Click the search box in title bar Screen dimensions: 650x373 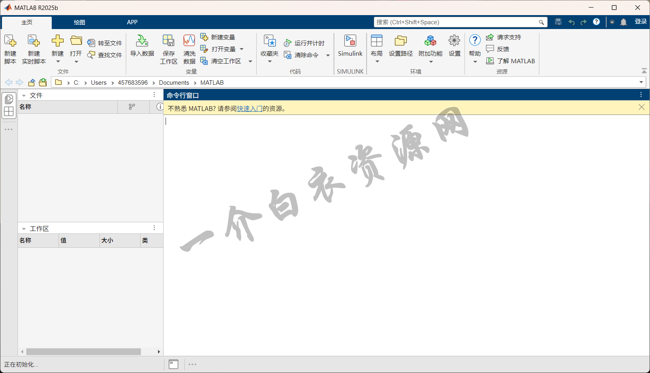coord(456,22)
